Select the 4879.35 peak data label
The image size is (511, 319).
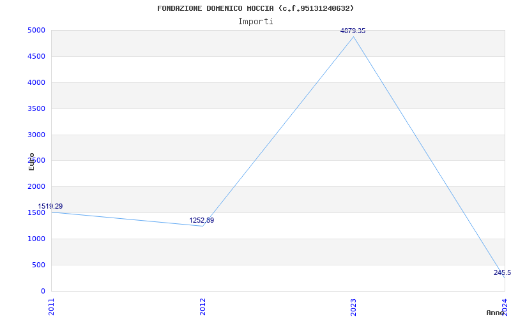353,31
